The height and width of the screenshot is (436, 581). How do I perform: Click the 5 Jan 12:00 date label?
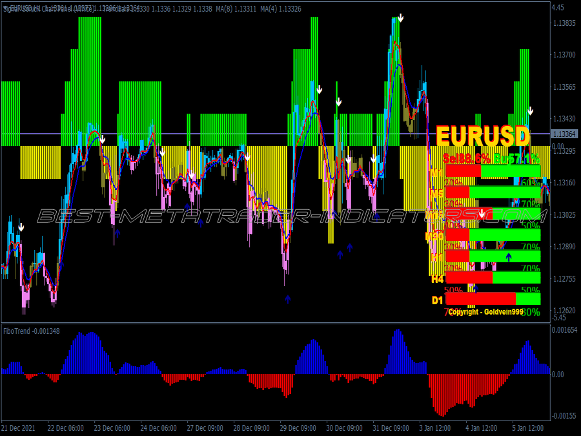(528, 428)
